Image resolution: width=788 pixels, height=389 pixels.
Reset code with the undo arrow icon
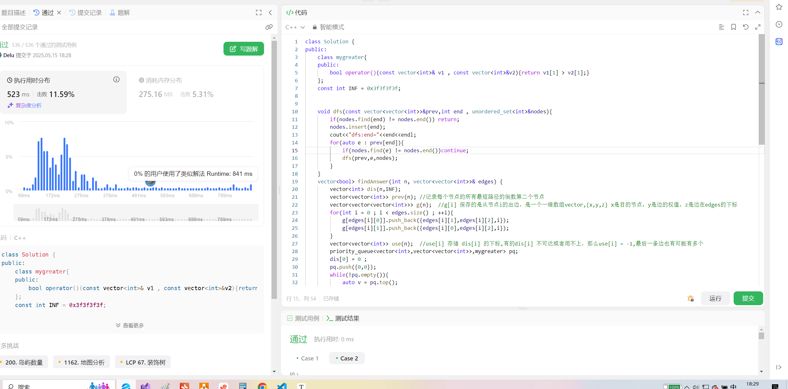tap(746, 27)
